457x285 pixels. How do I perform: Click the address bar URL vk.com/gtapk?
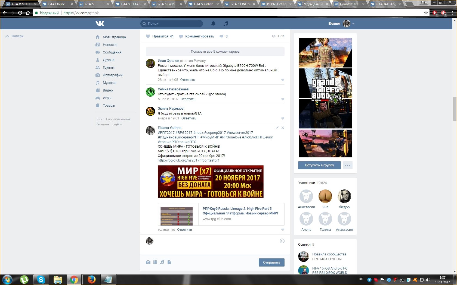(x=81, y=13)
